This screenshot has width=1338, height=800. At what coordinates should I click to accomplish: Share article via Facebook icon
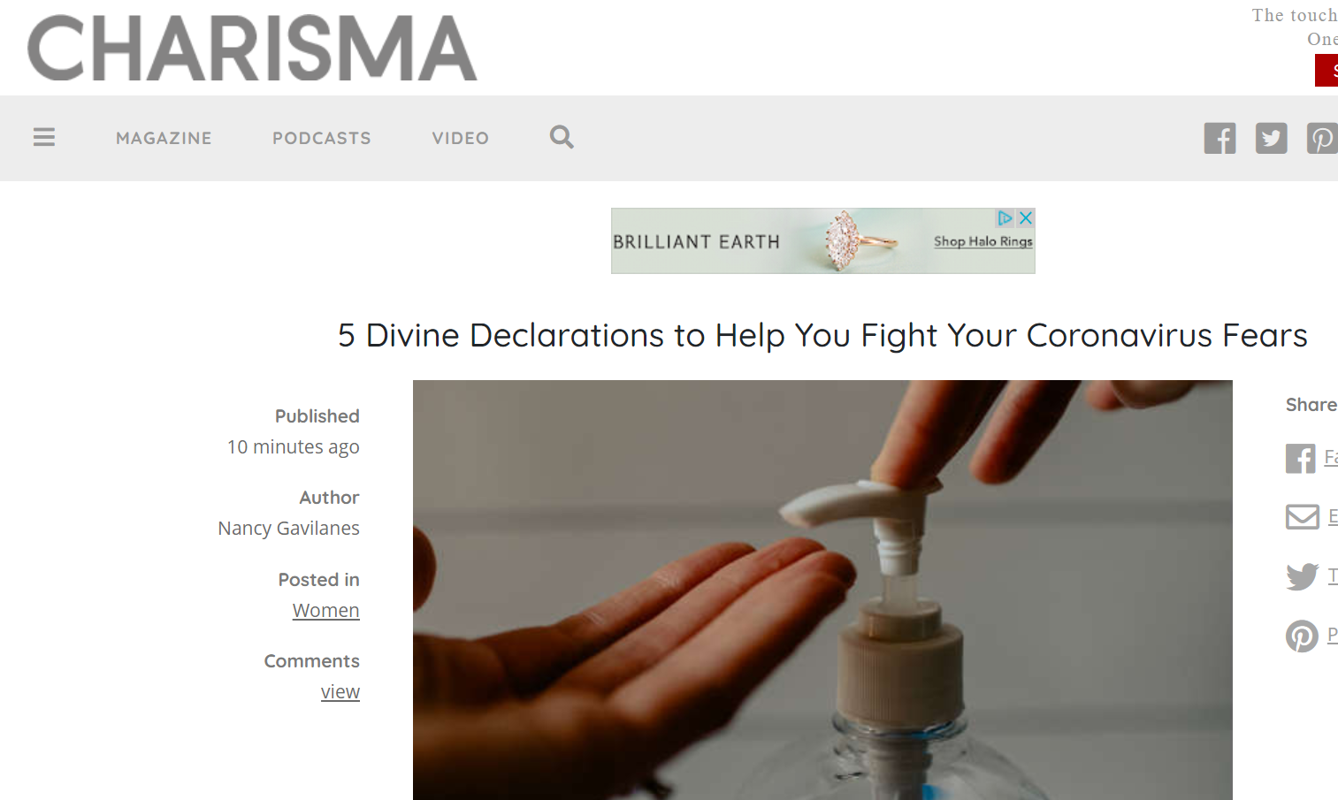1301,459
